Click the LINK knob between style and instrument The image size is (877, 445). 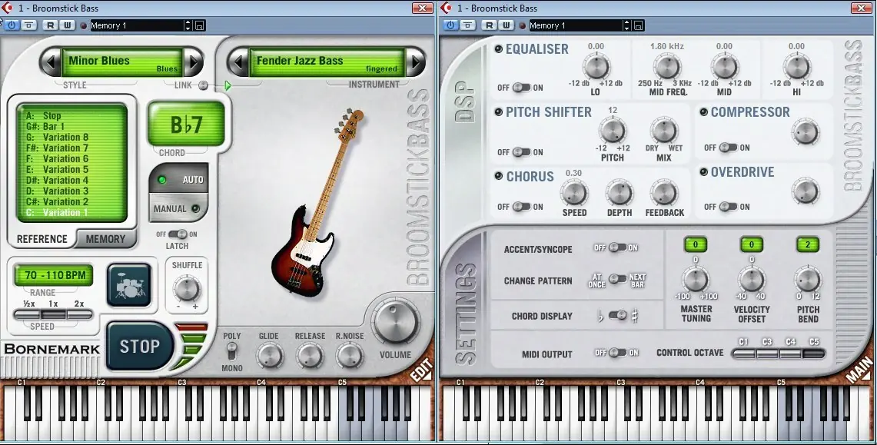coord(204,85)
